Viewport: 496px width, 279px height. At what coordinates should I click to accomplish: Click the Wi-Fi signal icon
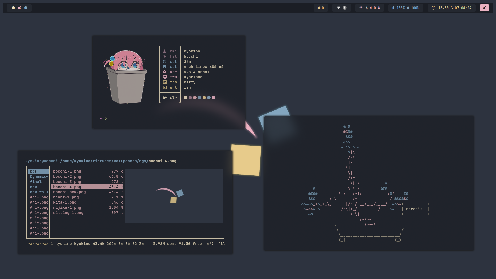361,8
